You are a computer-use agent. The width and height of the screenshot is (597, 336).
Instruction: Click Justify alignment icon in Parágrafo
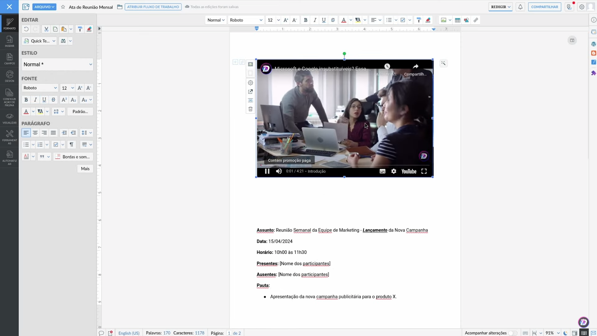[x=53, y=133]
